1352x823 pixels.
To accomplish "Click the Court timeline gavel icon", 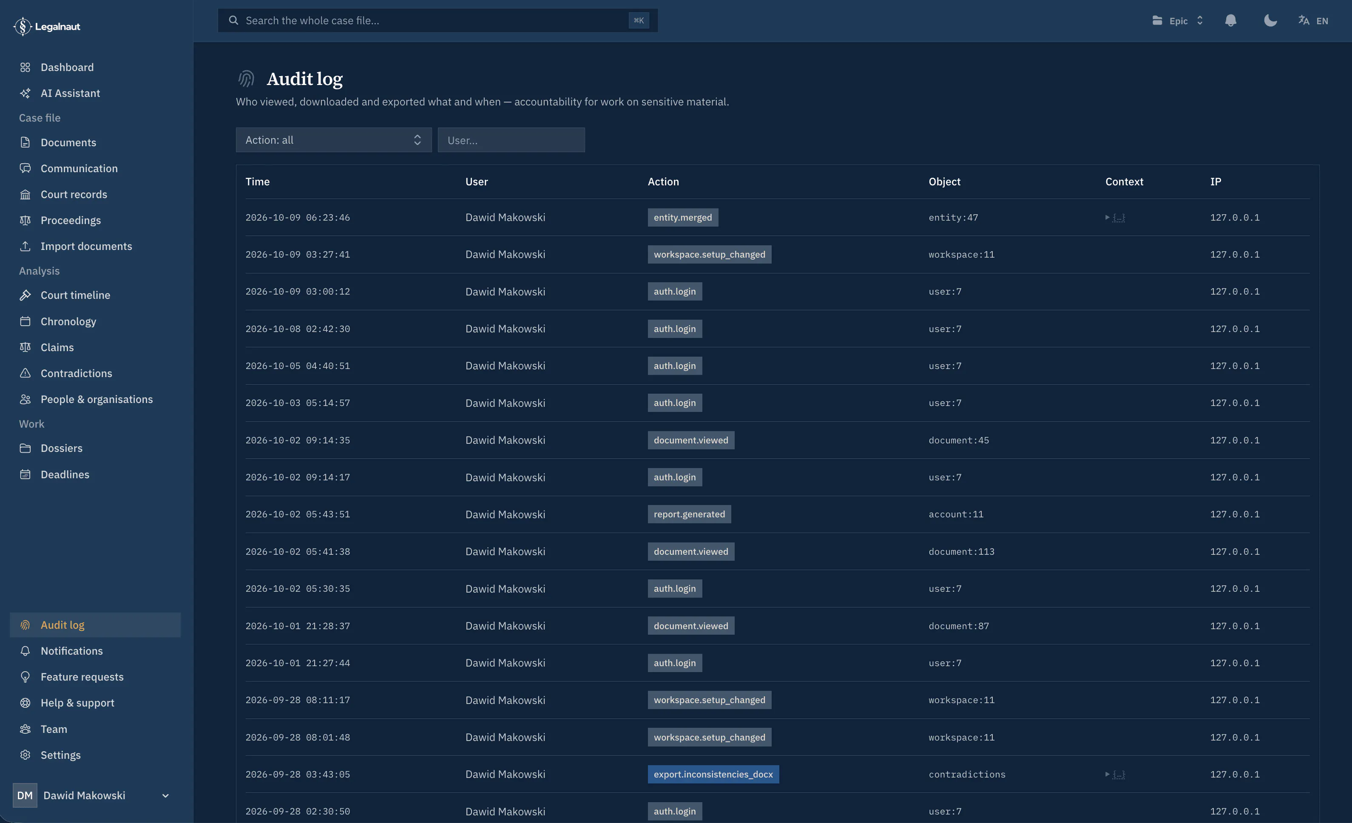I will pos(25,295).
